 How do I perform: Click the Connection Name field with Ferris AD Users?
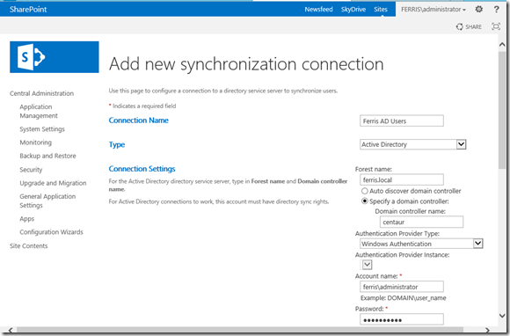point(402,121)
